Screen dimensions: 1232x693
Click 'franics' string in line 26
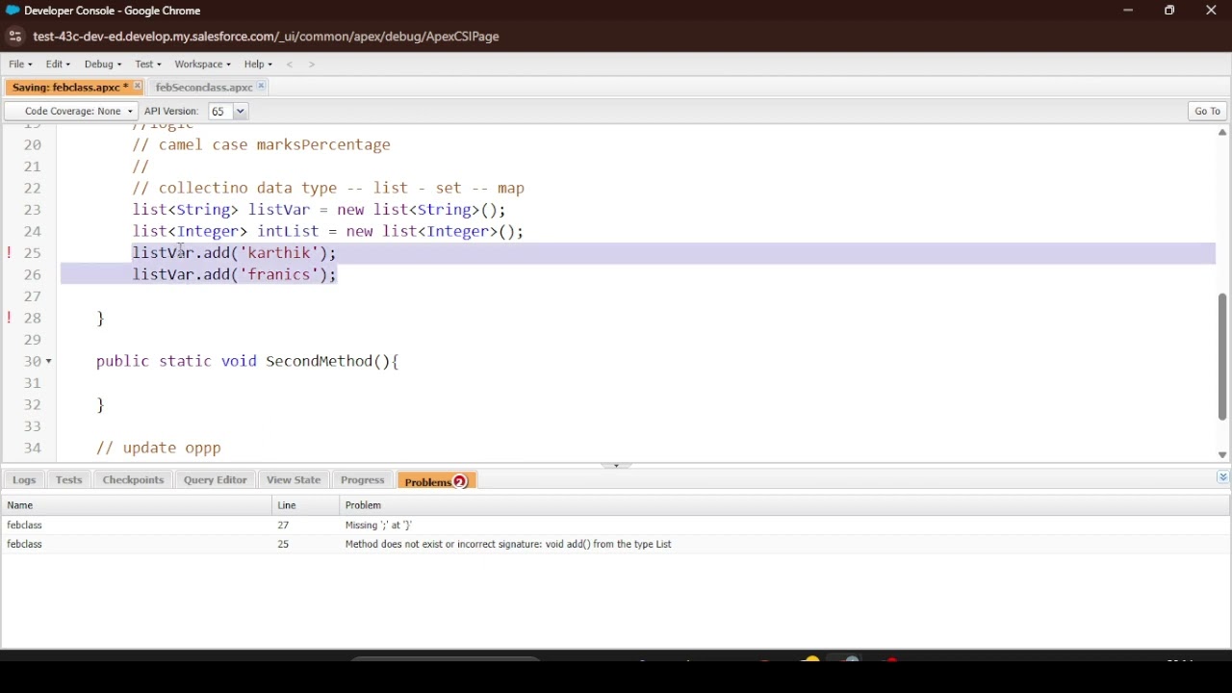coord(279,275)
